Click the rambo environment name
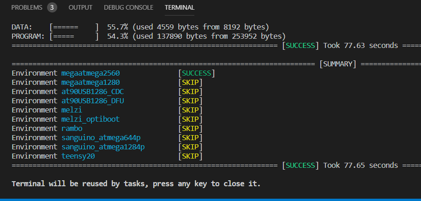 72,128
